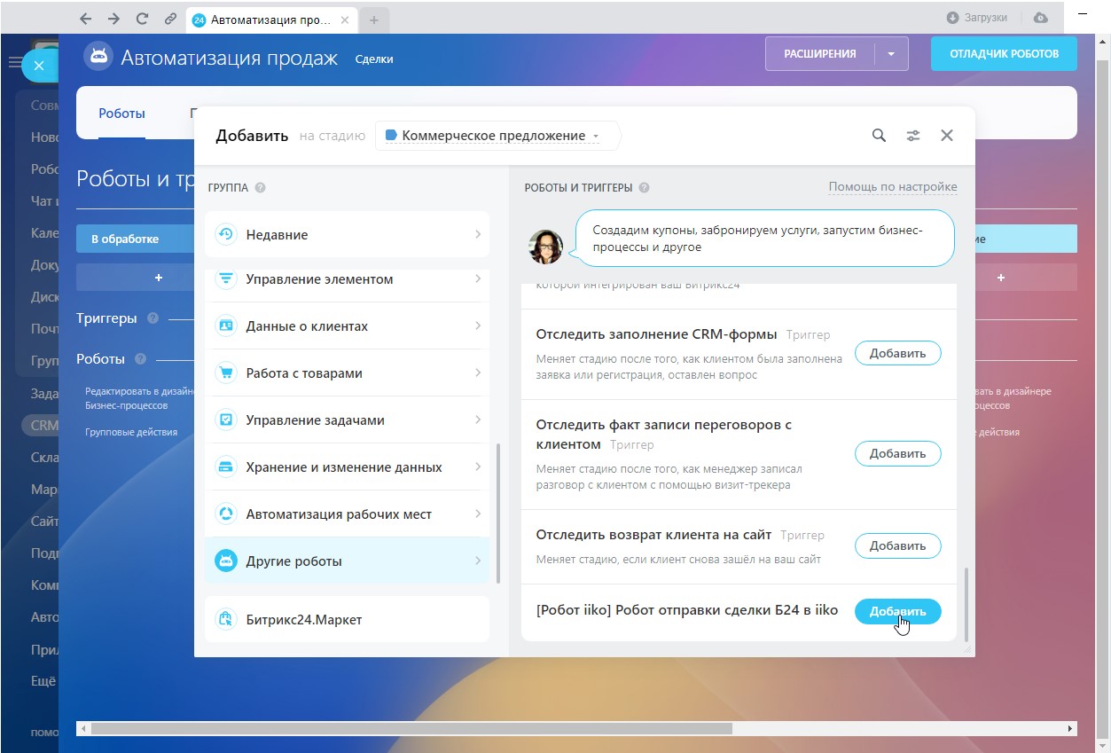The height and width of the screenshot is (753, 1111).
Task: Click Ещё item in left sidebar
Action: coord(43,681)
